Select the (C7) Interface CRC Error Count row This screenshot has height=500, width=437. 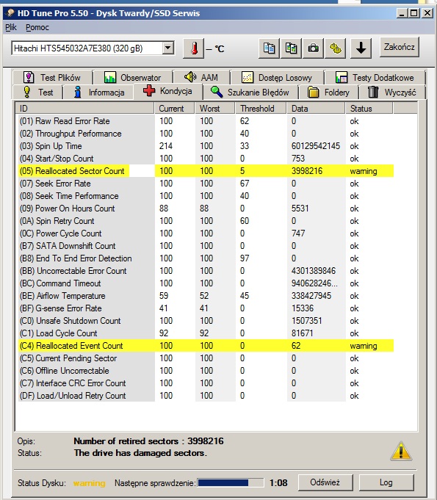click(206, 383)
